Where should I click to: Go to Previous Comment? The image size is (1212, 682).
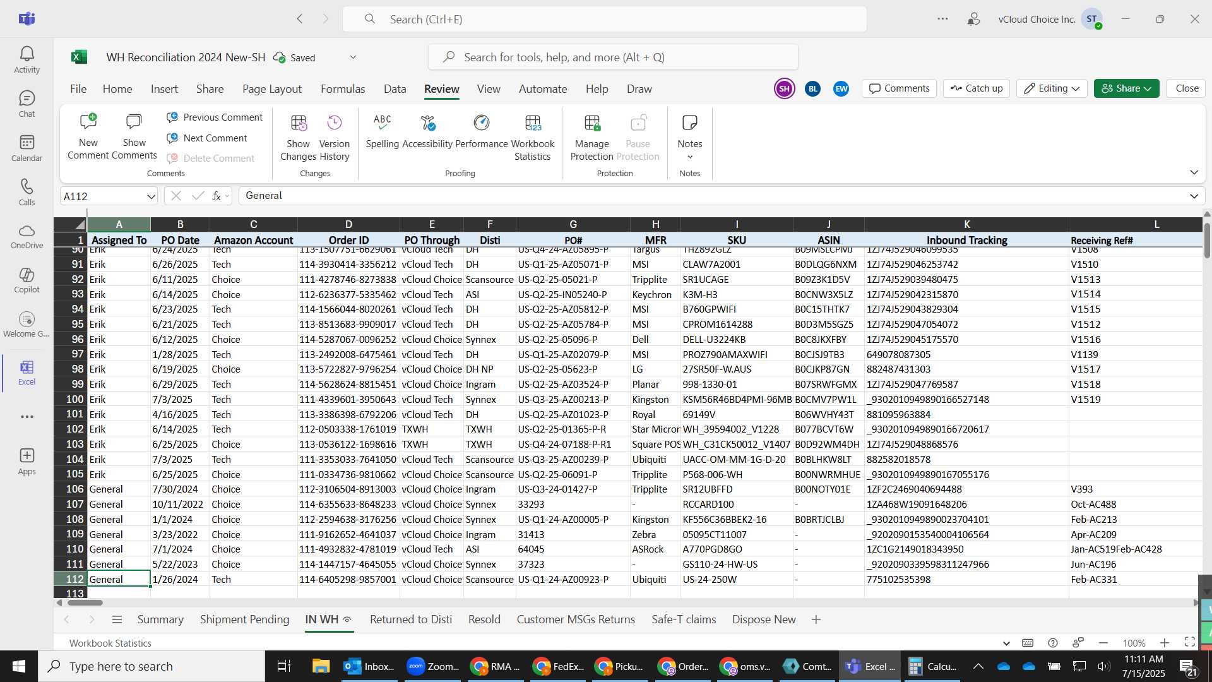click(x=215, y=117)
